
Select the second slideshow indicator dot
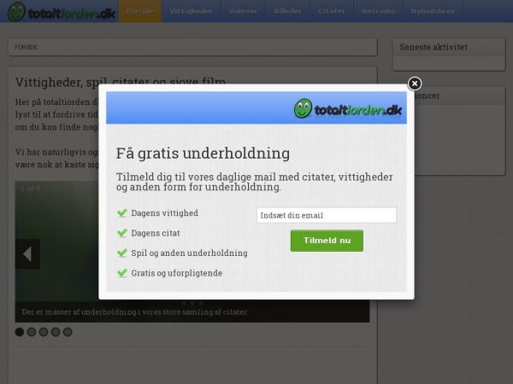pos(32,332)
